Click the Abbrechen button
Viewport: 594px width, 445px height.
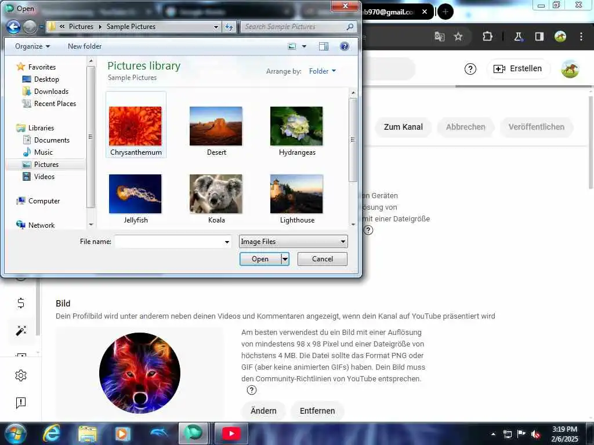pos(466,127)
